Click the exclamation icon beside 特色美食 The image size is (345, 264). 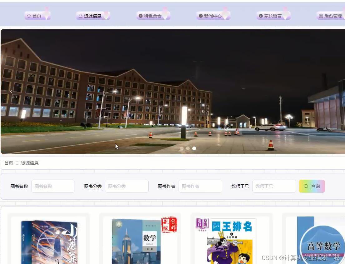pos(140,16)
